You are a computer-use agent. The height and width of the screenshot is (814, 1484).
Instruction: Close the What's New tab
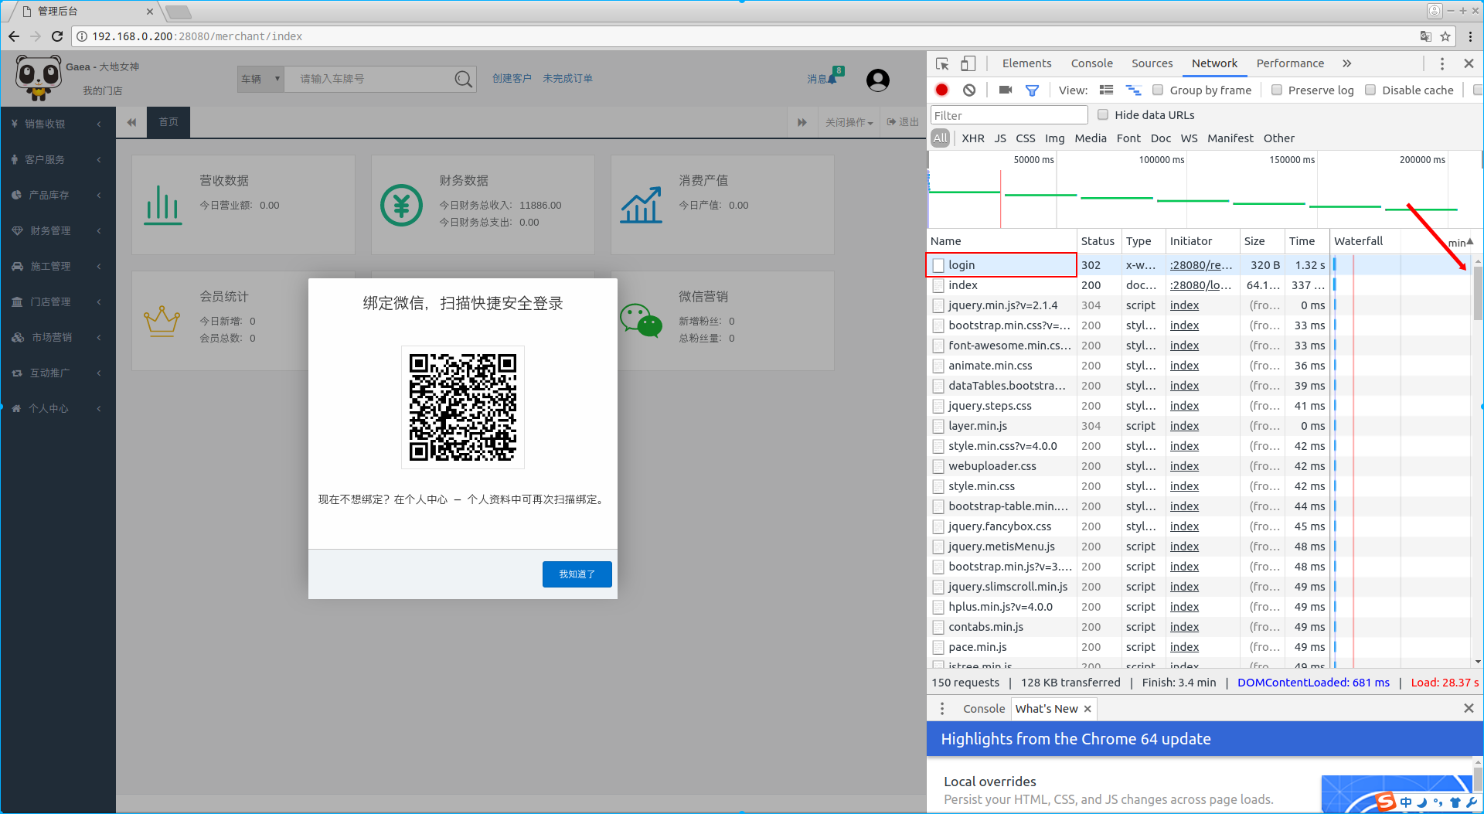point(1087,709)
